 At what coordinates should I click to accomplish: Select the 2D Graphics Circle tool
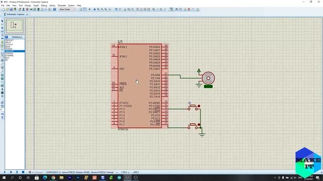[2, 78]
